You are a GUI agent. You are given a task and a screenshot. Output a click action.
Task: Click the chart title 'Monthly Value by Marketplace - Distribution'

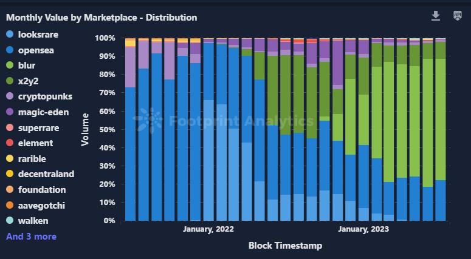(101, 18)
